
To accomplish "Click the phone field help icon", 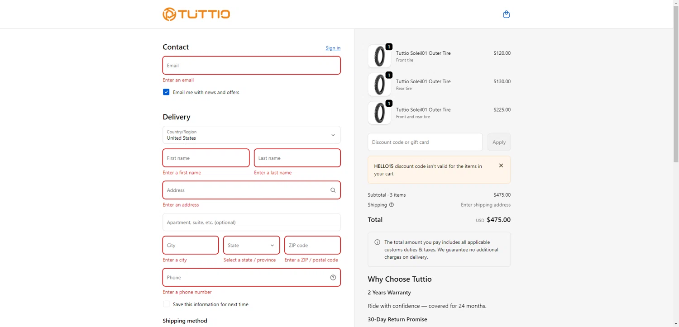I will coord(333,278).
